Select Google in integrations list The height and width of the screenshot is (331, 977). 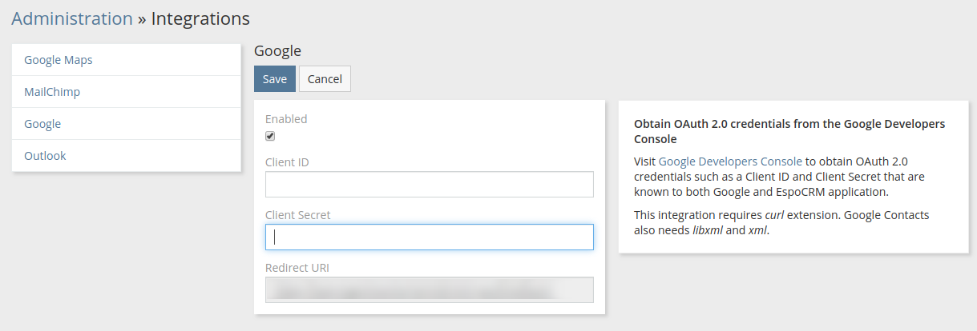click(x=127, y=124)
